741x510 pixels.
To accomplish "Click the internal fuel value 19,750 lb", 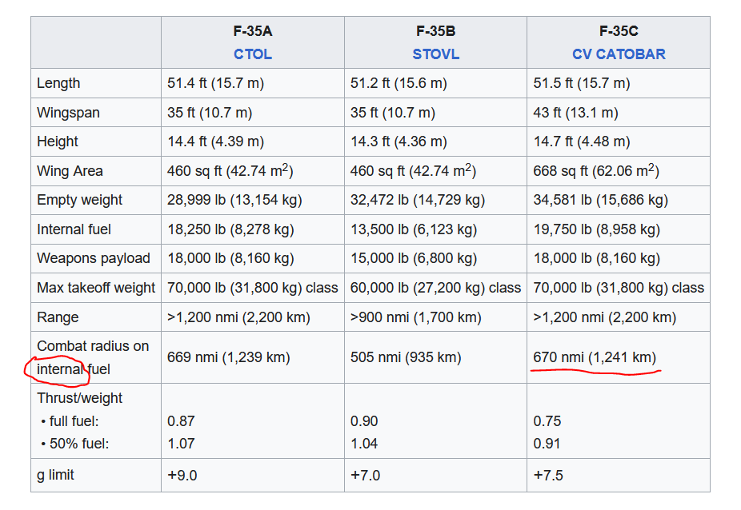I will tap(597, 229).
